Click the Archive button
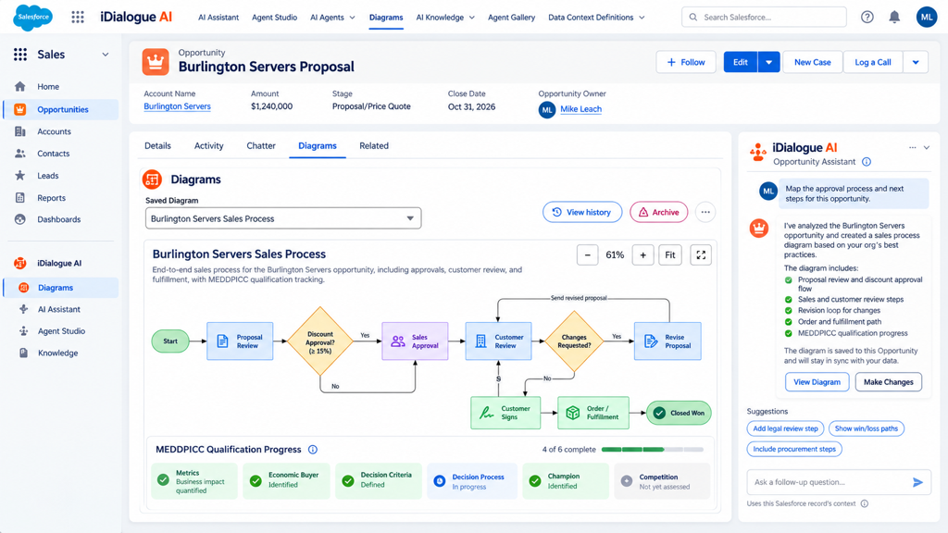This screenshot has width=948, height=533. pos(658,212)
